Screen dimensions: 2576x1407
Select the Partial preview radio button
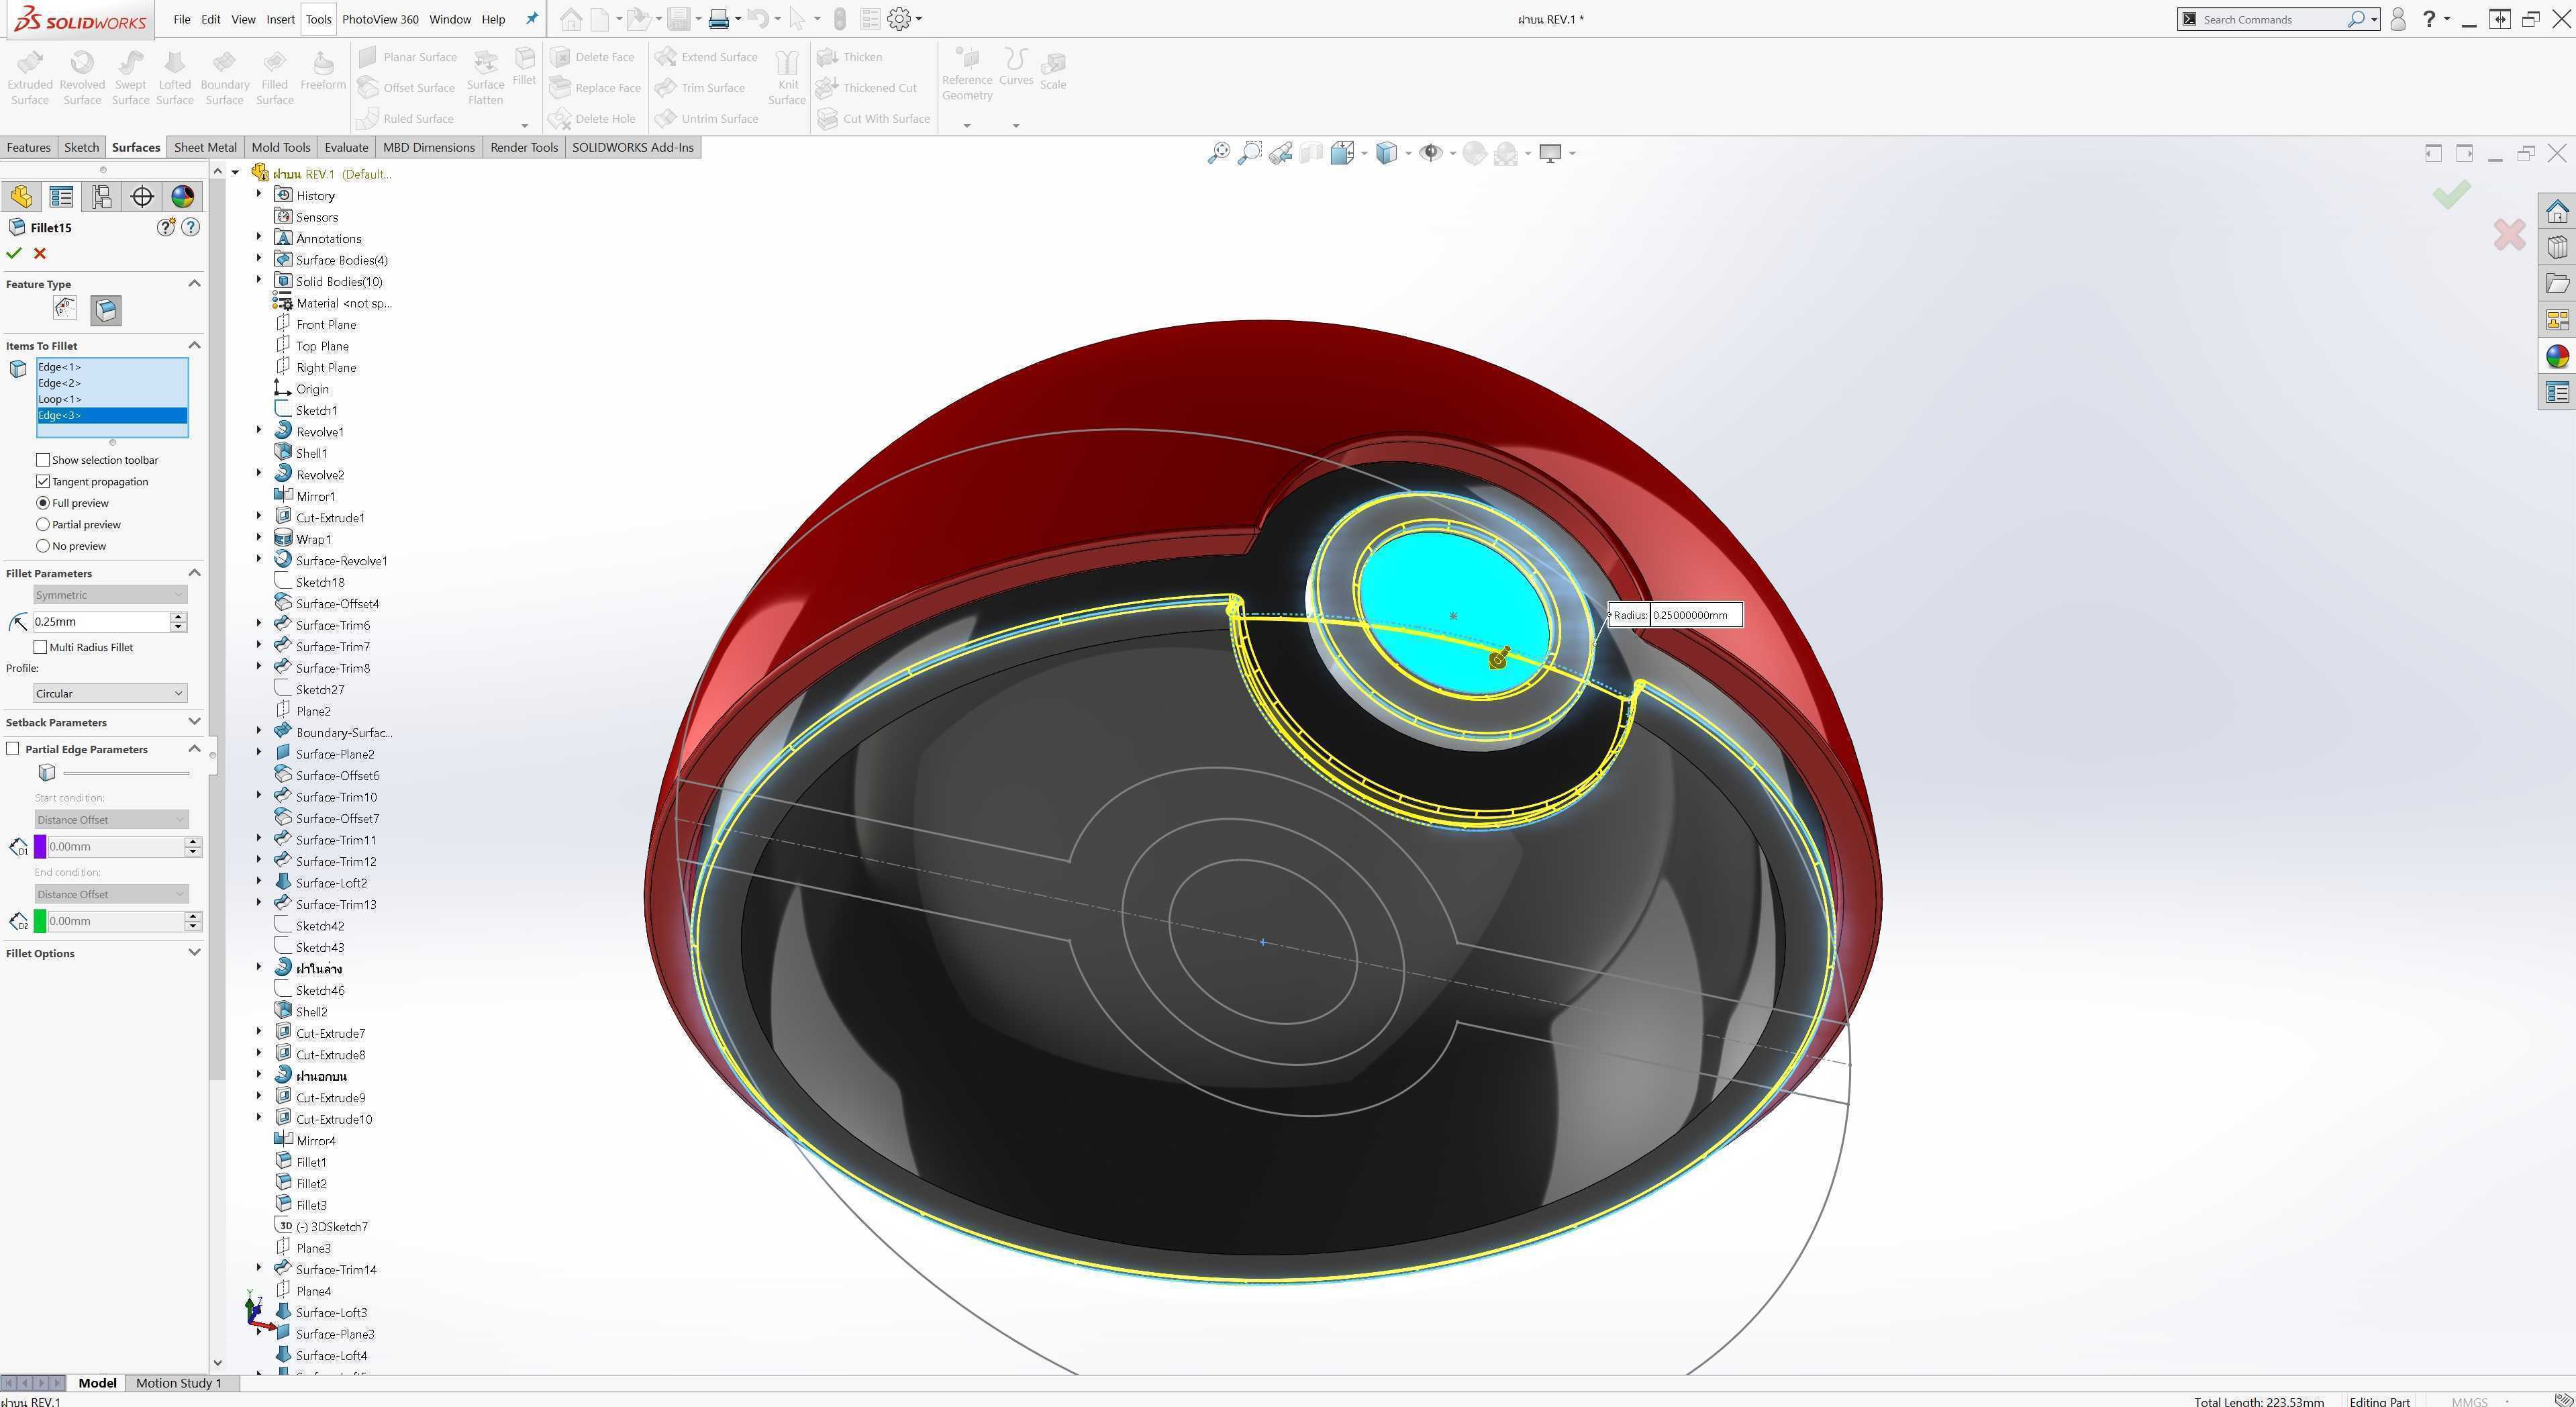(42, 524)
